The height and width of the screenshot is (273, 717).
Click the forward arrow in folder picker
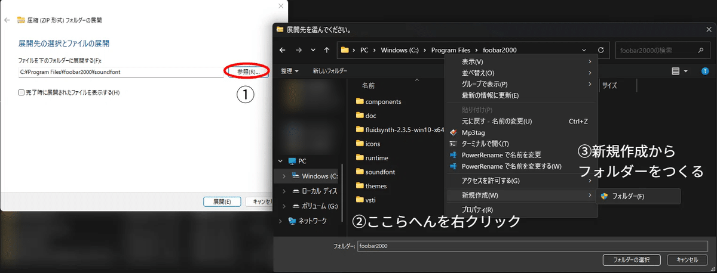point(298,50)
